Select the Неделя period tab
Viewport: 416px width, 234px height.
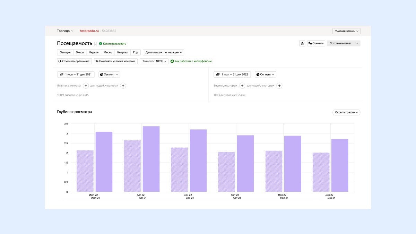point(94,52)
